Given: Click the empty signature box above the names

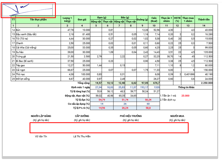Looking at the screenshot, I should (109, 128).
